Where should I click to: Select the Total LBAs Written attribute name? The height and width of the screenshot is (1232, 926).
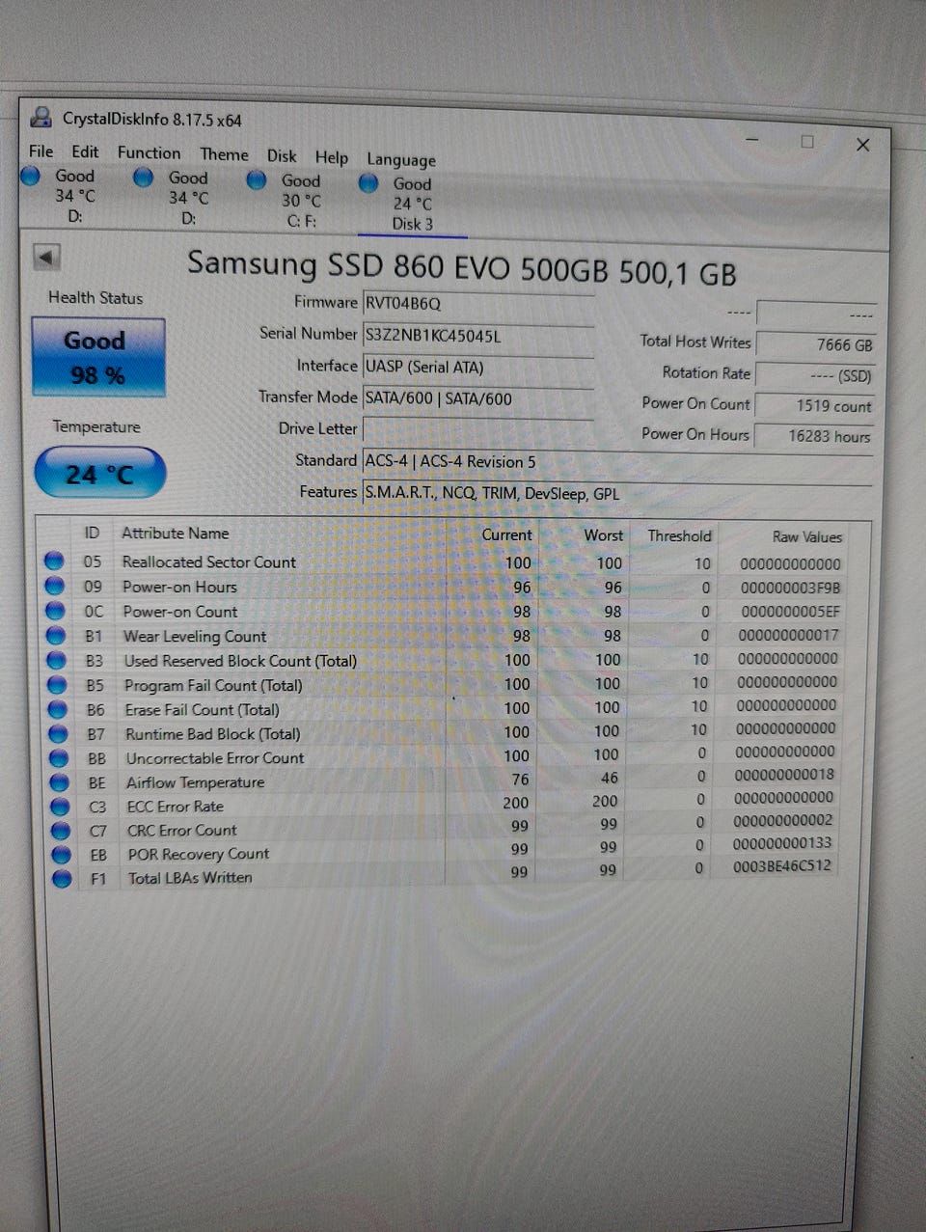[190, 878]
